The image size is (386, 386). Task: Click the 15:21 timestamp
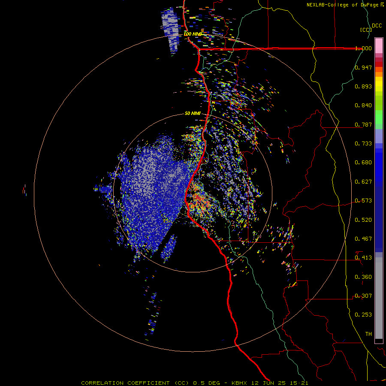coord(299,383)
